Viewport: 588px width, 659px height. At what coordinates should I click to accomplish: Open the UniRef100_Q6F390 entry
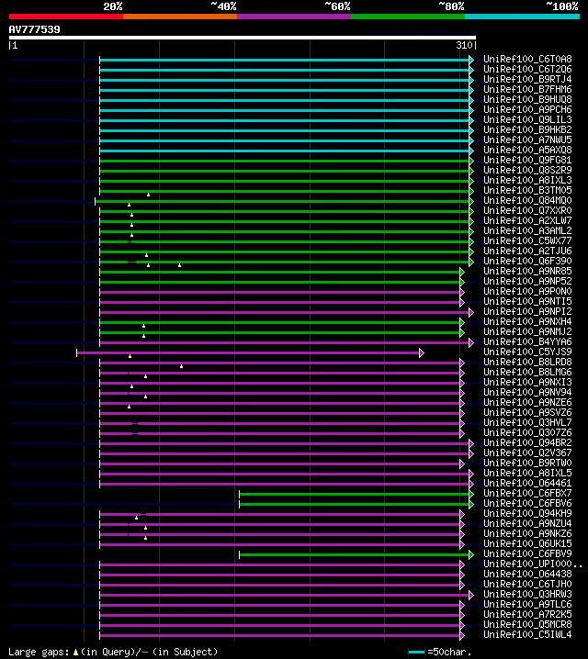tap(527, 261)
